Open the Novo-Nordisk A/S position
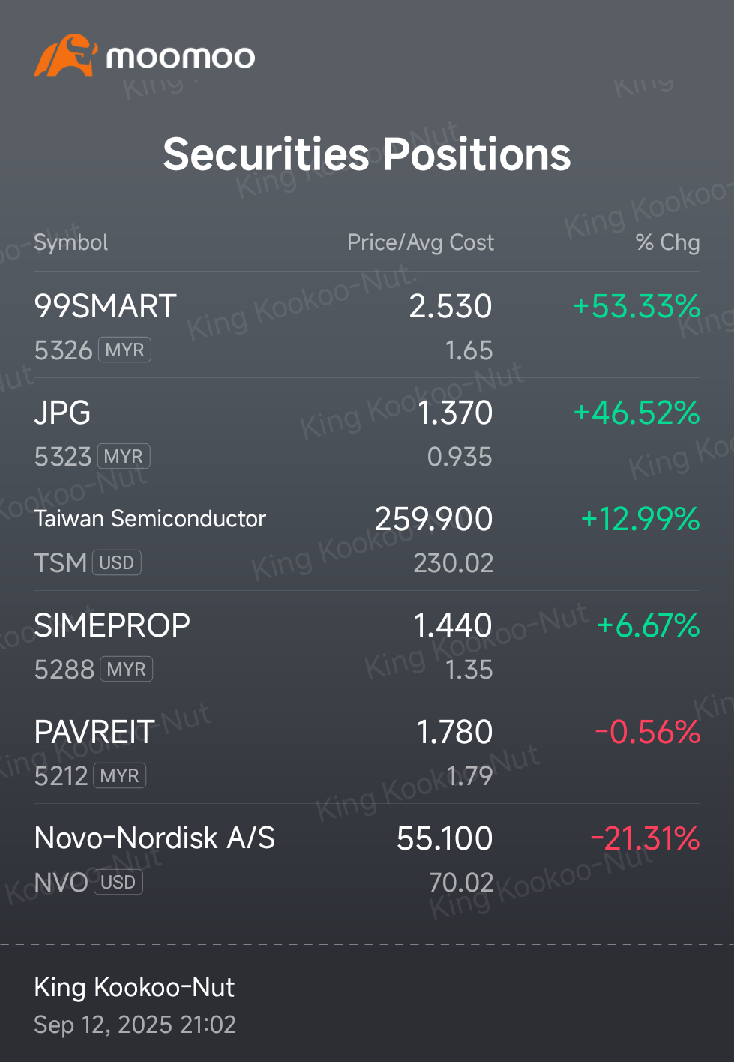Image resolution: width=734 pixels, height=1062 pixels. click(x=367, y=857)
